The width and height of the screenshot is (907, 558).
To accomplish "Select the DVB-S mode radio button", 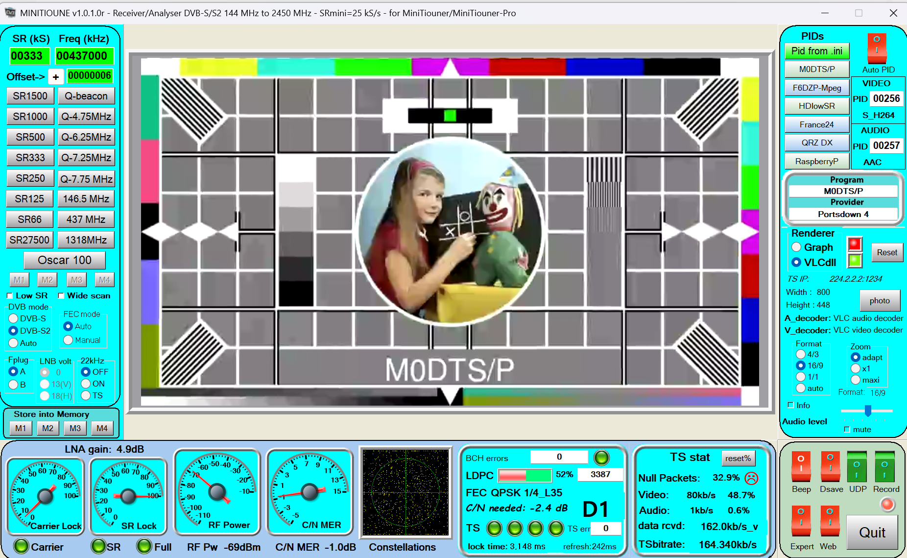I will pyautogui.click(x=14, y=318).
